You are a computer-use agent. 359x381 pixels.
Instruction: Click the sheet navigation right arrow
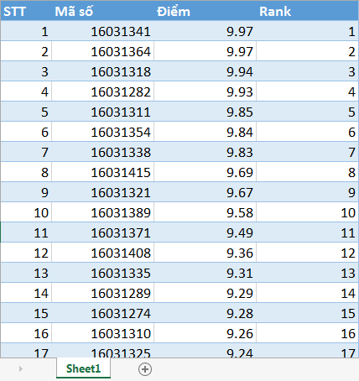[20, 368]
